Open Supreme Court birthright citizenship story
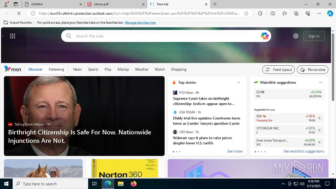The width and height of the screenshot is (336, 189). [x=204, y=101]
